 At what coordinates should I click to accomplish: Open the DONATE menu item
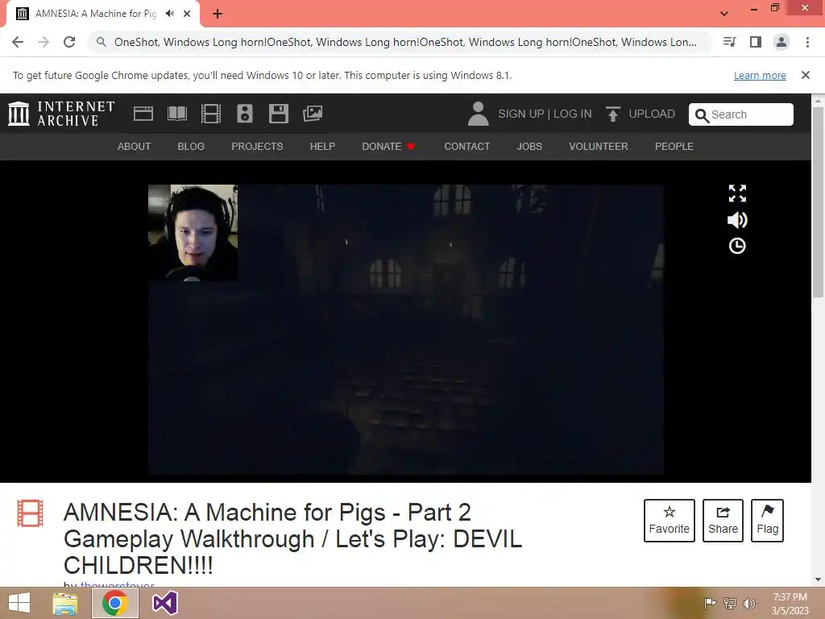(x=388, y=147)
